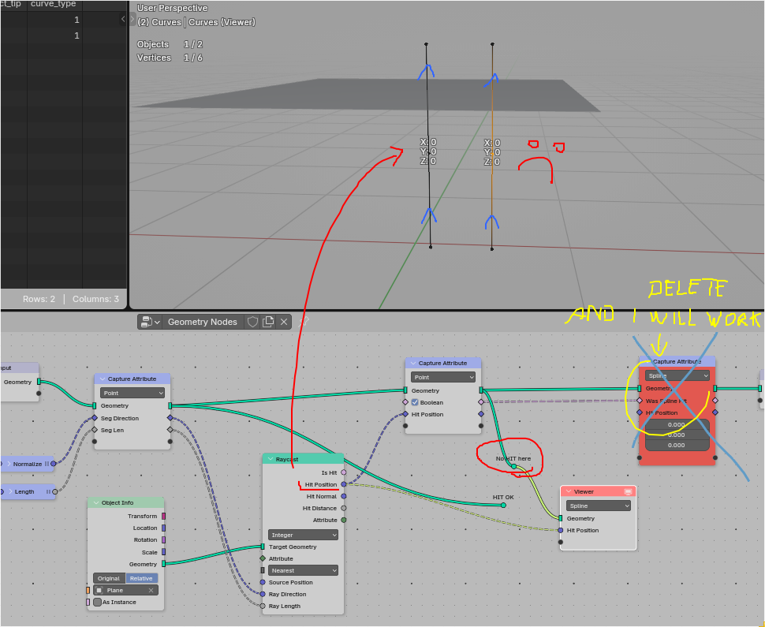This screenshot has height=627, width=765.
Task: Click the Object Info Location output socket
Action: click(163, 528)
